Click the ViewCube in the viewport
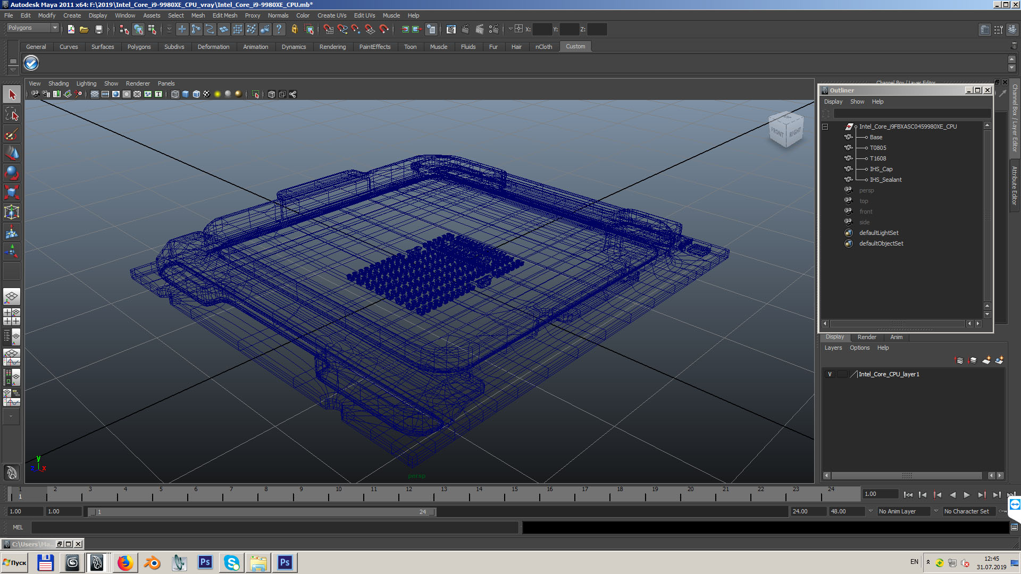This screenshot has height=574, width=1021. click(786, 129)
